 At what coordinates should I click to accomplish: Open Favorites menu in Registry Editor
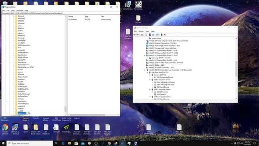pos(19,10)
